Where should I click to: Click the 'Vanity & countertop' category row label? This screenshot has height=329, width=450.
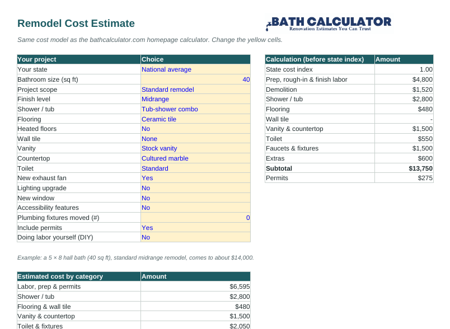46,316
